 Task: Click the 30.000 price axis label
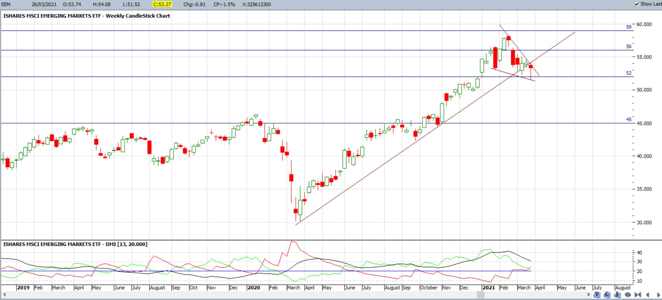coord(644,223)
